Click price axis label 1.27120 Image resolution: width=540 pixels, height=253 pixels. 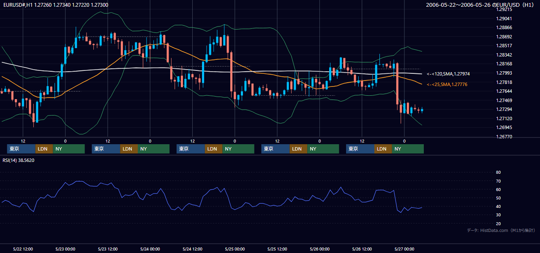[x=504, y=118]
